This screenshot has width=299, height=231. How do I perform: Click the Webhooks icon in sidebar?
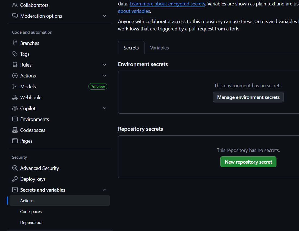15,97
